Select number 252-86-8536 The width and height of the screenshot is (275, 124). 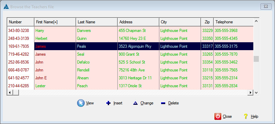click(19, 62)
